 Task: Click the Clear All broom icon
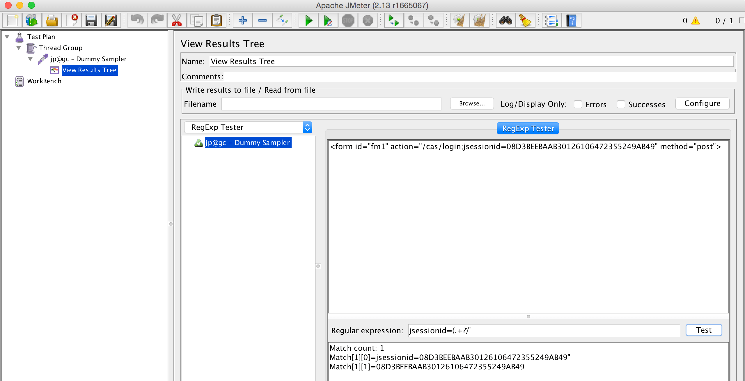pos(479,21)
